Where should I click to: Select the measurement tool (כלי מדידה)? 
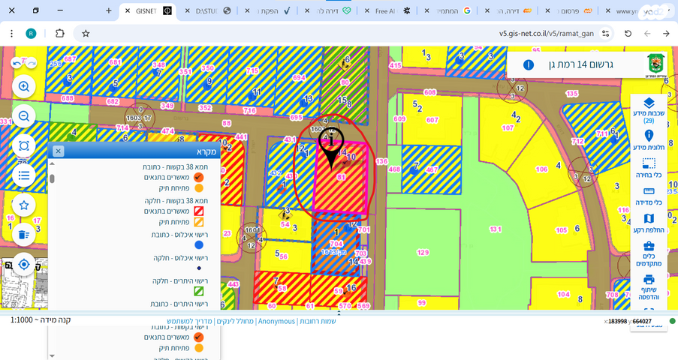click(x=649, y=196)
